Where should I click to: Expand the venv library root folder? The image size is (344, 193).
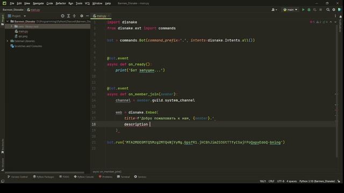(x=11, y=26)
